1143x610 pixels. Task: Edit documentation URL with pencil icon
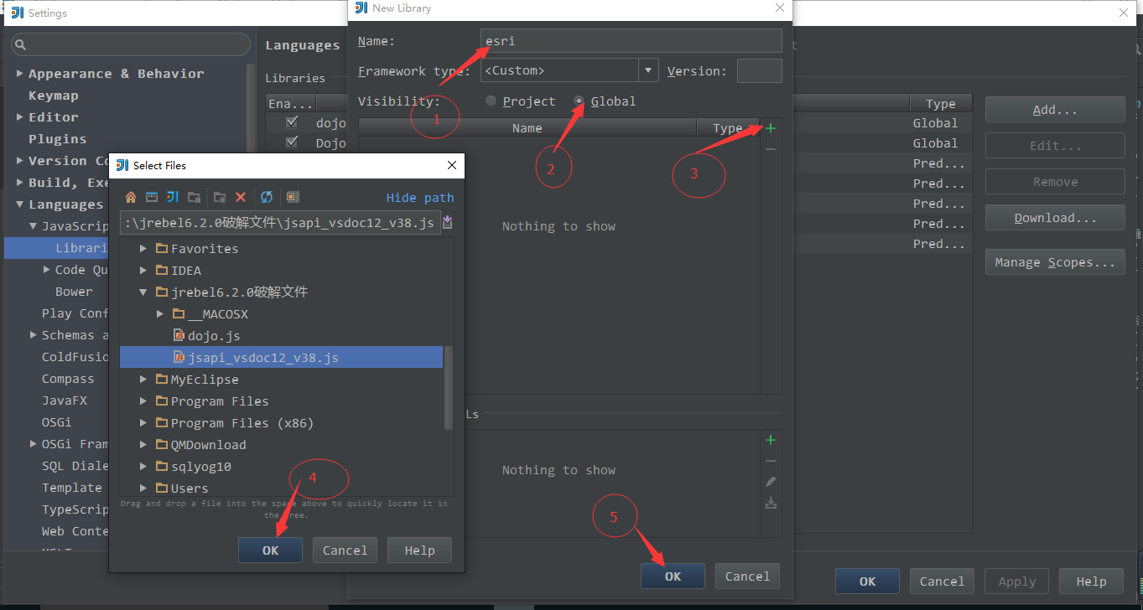point(771,482)
